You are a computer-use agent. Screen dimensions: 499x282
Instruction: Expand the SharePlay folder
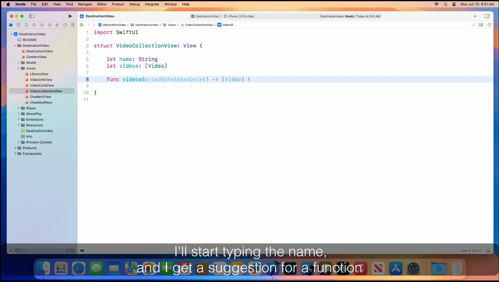(x=19, y=114)
